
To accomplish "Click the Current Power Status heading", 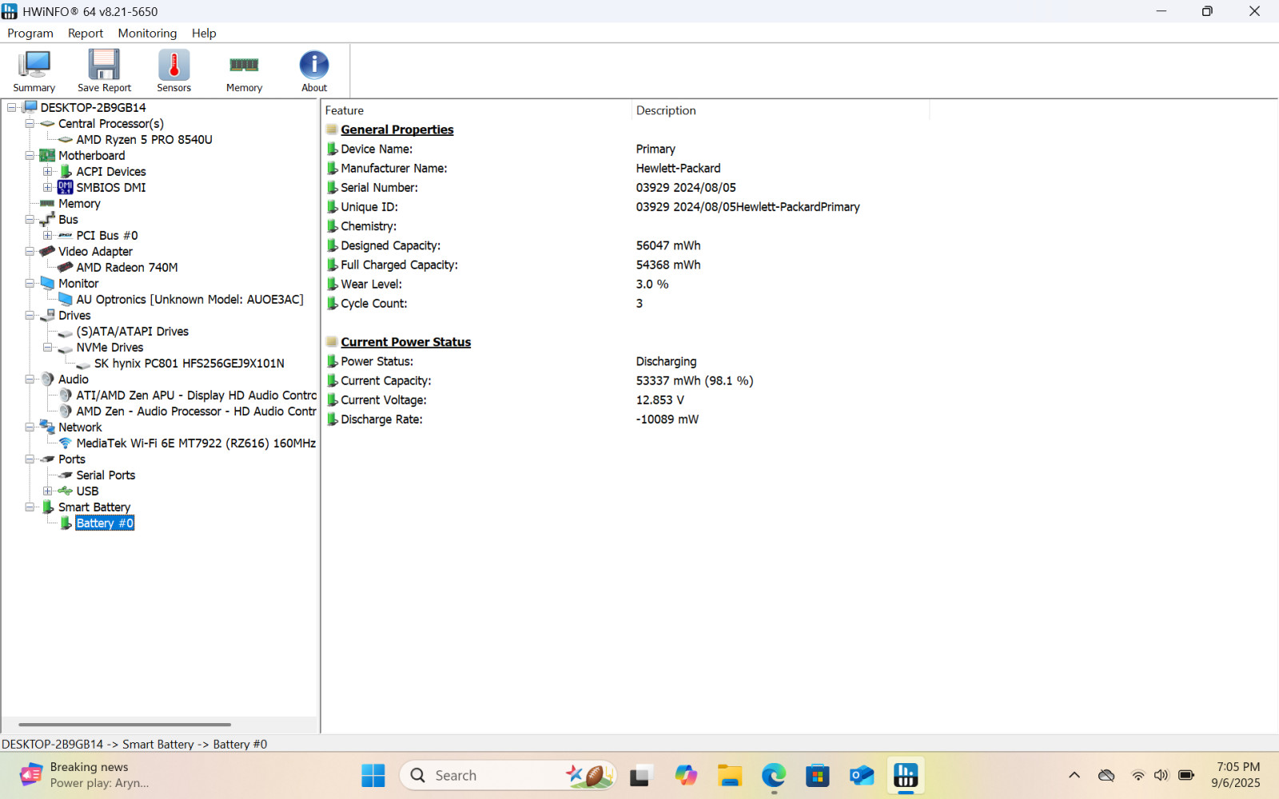I will 405,342.
